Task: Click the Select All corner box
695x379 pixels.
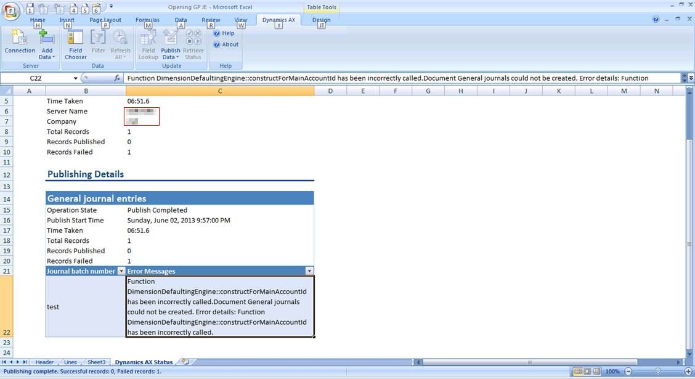Action: (6, 91)
